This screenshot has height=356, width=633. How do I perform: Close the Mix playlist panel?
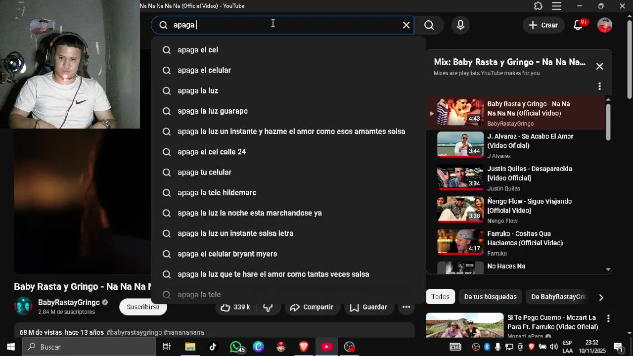[x=599, y=66]
